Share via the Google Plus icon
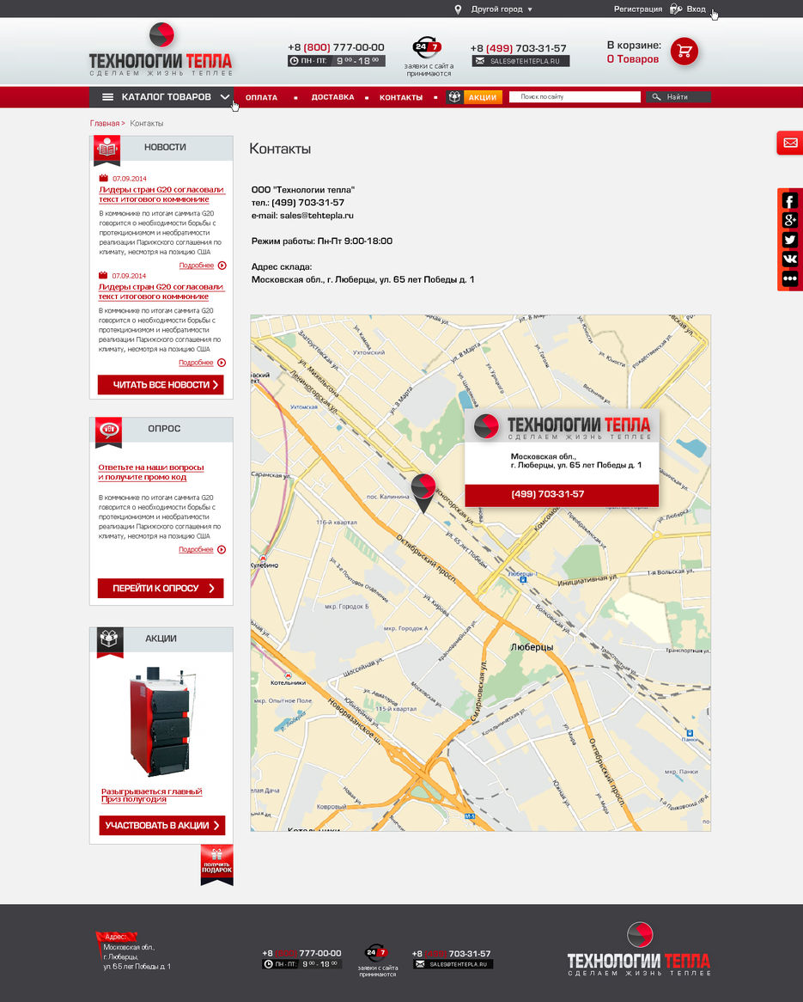 [x=789, y=221]
